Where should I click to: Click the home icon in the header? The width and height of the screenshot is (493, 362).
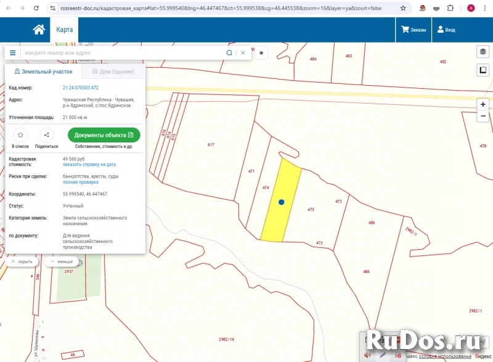pyautogui.click(x=39, y=30)
